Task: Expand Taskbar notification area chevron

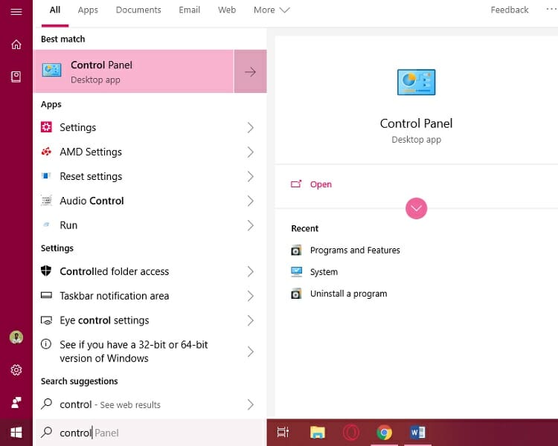Action: point(251,296)
